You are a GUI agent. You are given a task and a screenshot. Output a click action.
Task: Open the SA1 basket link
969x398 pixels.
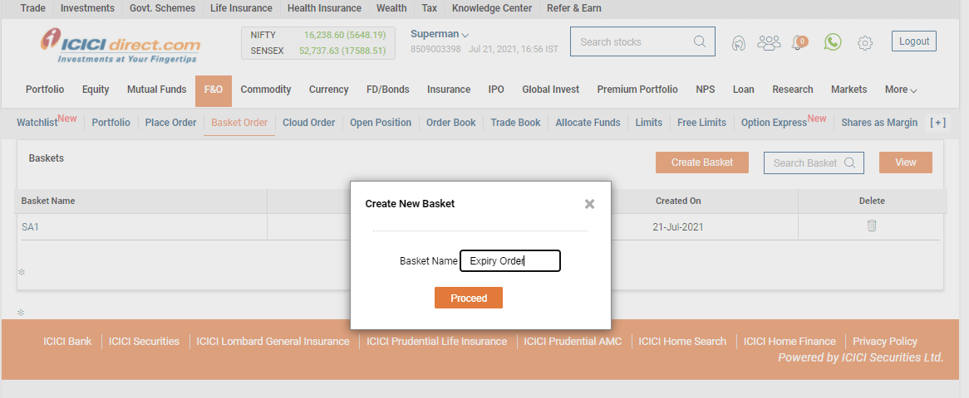tap(30, 227)
